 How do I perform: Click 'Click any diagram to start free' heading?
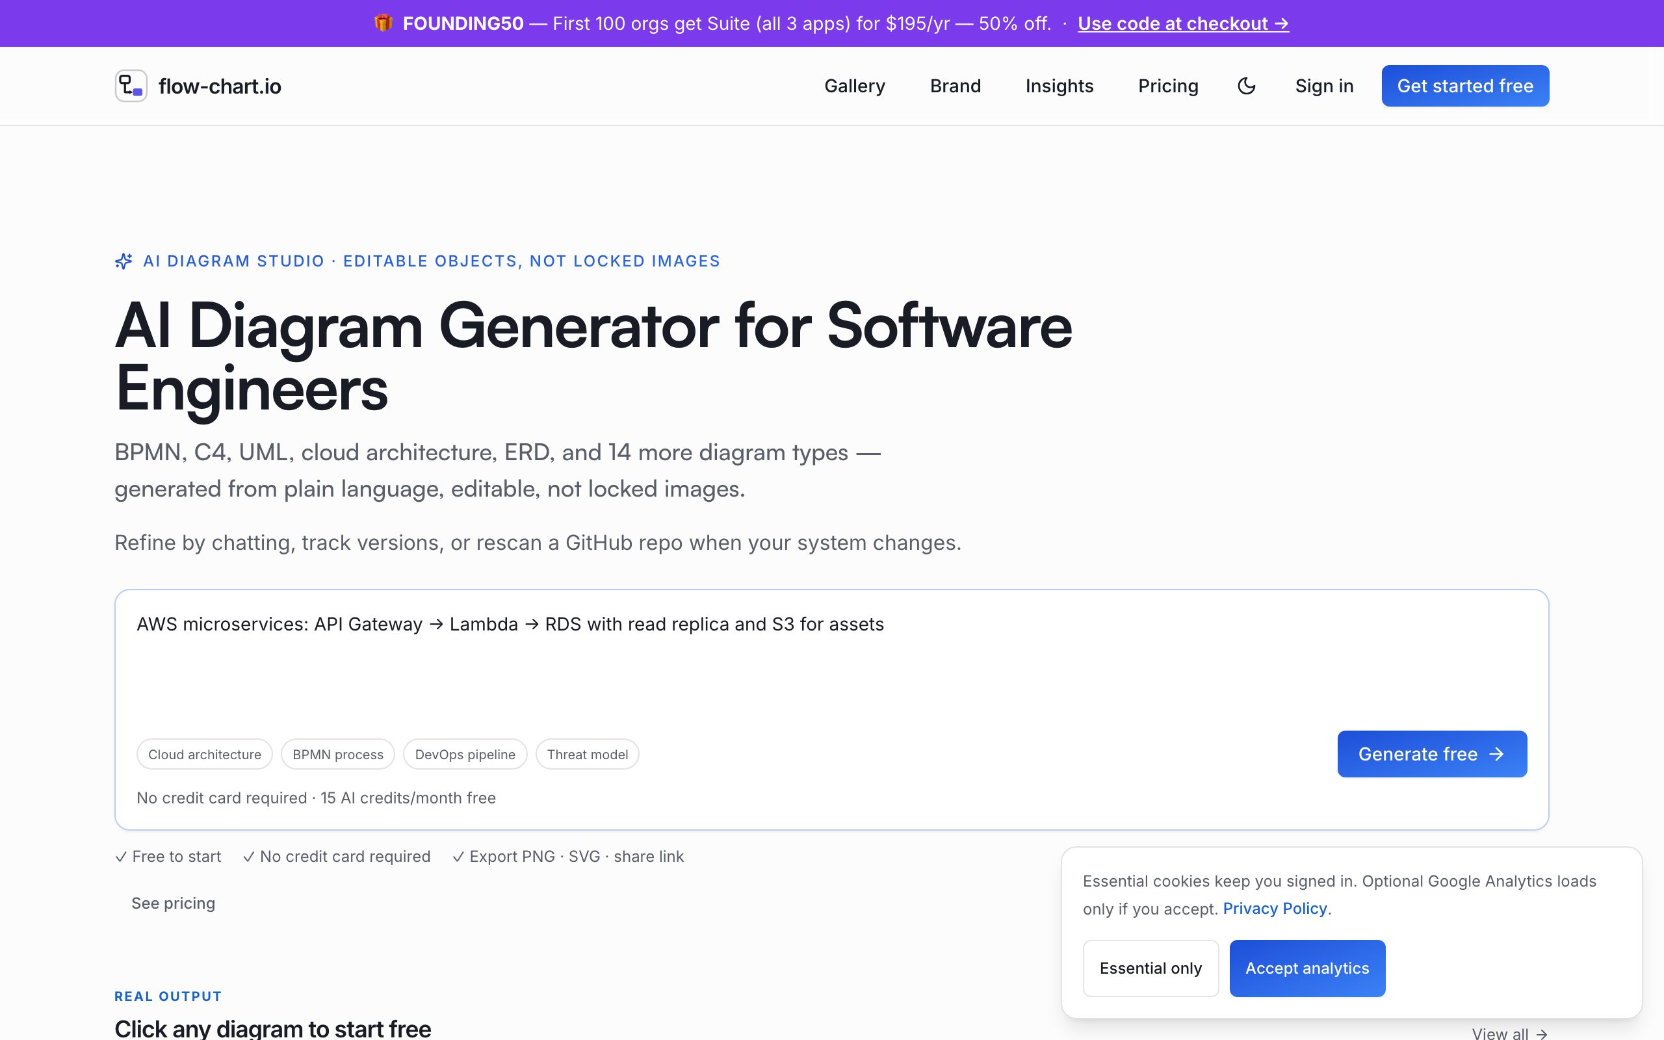coord(272,1028)
